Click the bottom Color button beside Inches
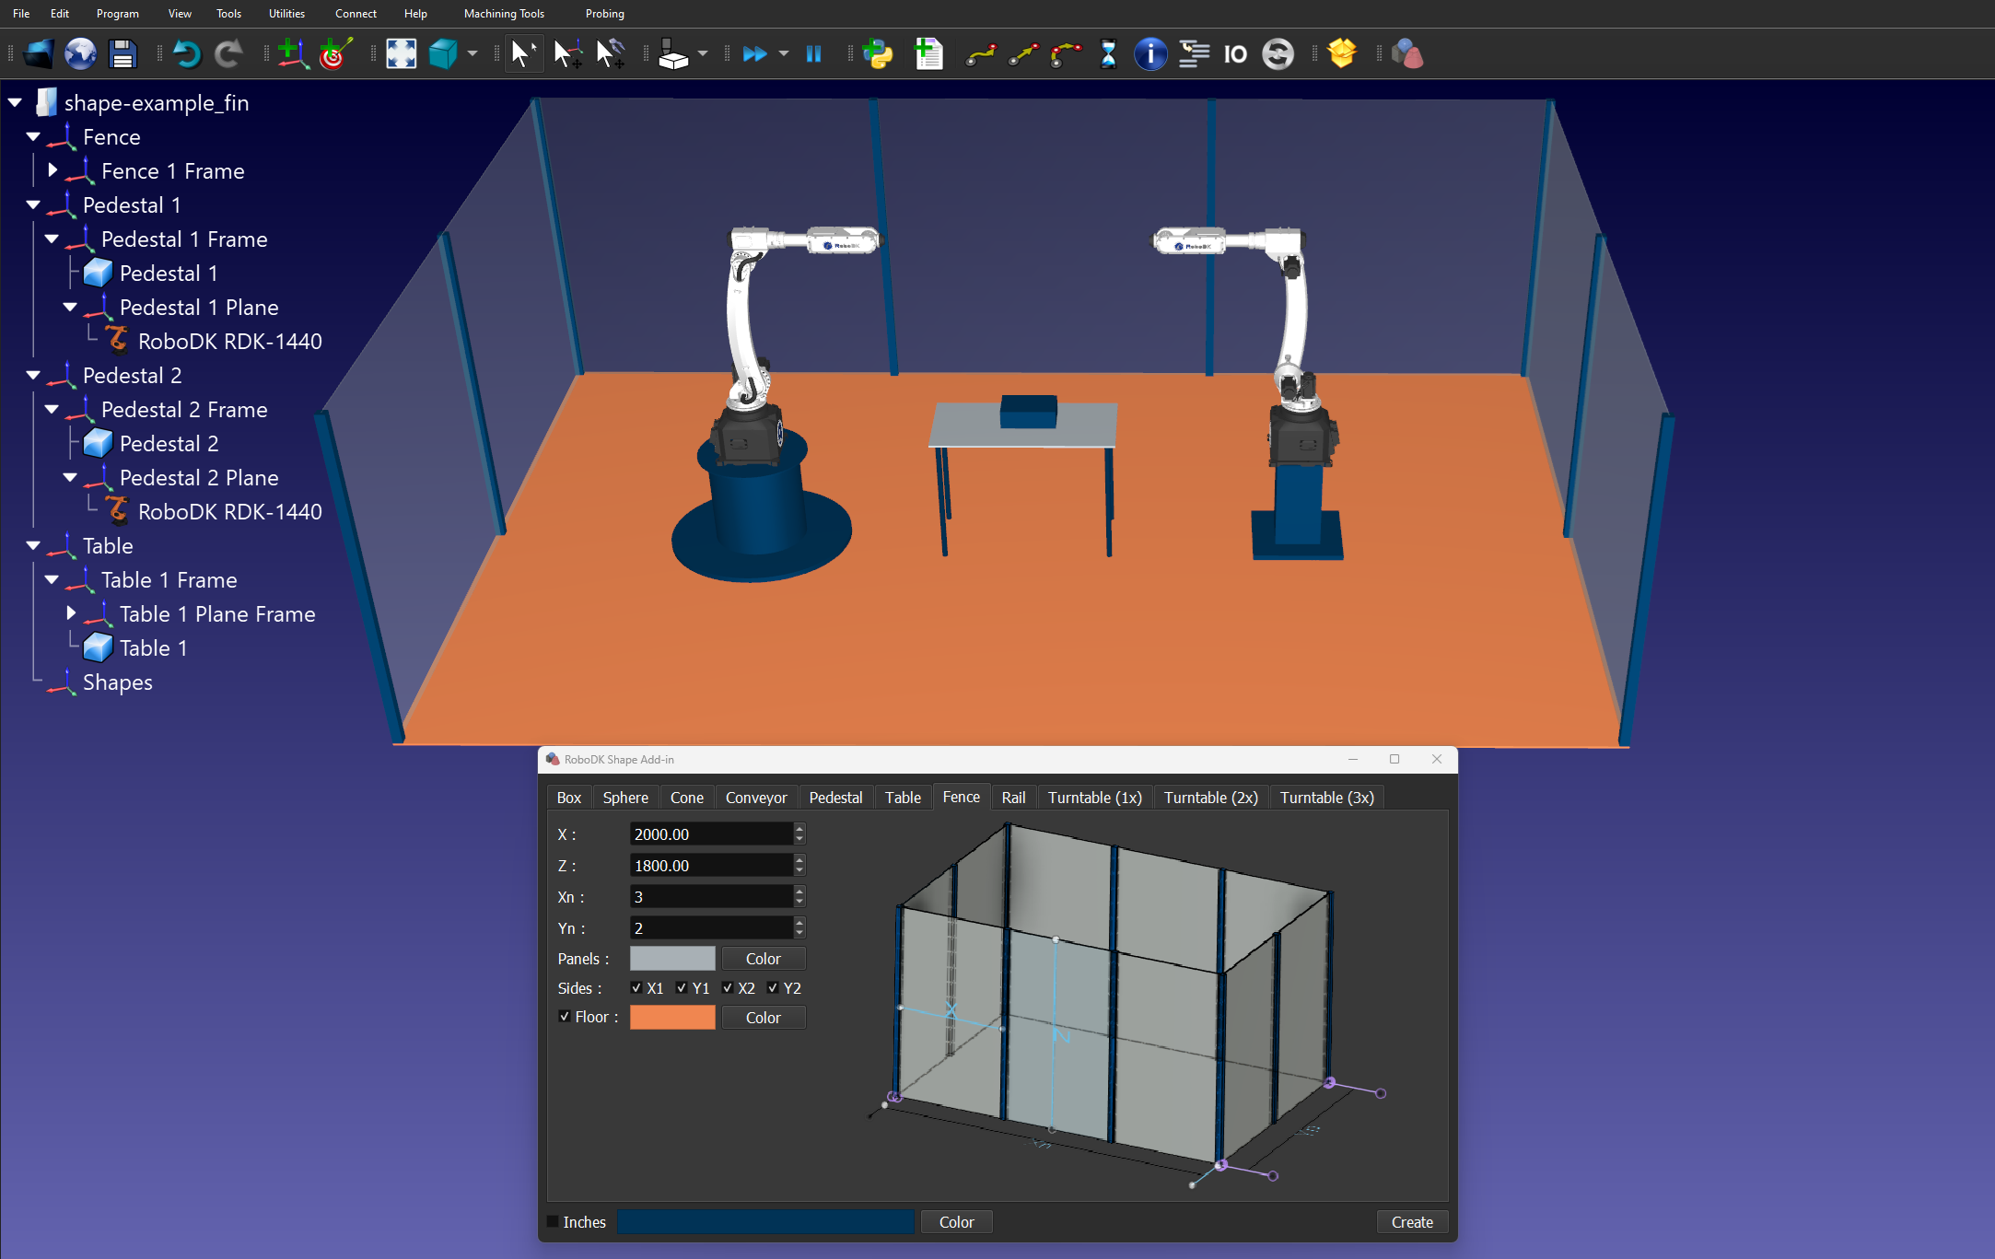This screenshot has height=1259, width=1995. (x=957, y=1222)
